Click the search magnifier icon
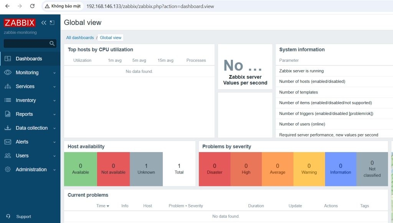Viewport: 393px width, 223px height. tap(52, 44)
